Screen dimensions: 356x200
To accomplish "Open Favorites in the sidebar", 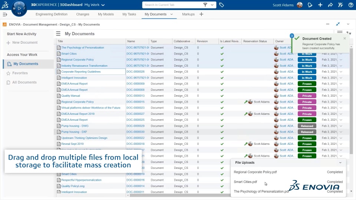I will [x=20, y=73].
